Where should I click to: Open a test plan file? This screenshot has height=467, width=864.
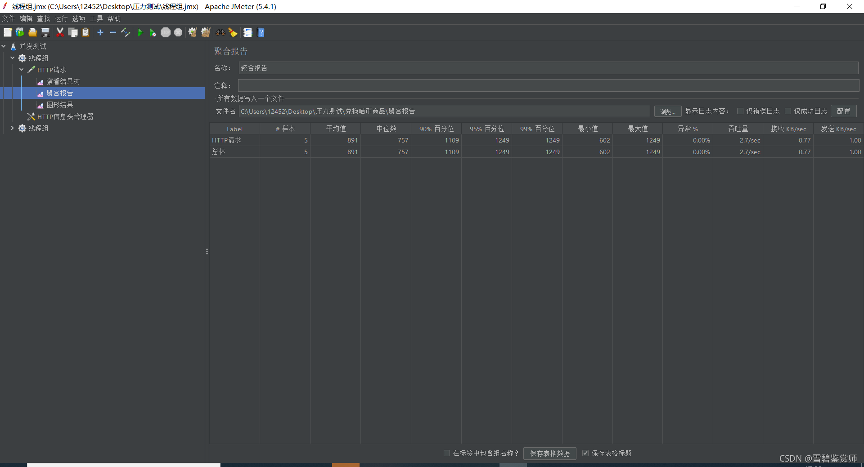click(x=32, y=32)
